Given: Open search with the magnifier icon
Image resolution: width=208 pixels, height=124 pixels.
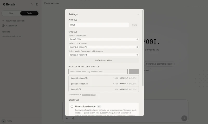Looking at the screenshot, I should pyautogui.click(x=32, y=4).
